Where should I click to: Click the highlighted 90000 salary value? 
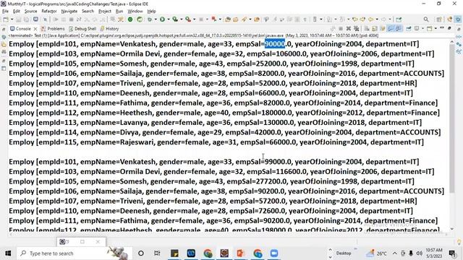(275, 44)
